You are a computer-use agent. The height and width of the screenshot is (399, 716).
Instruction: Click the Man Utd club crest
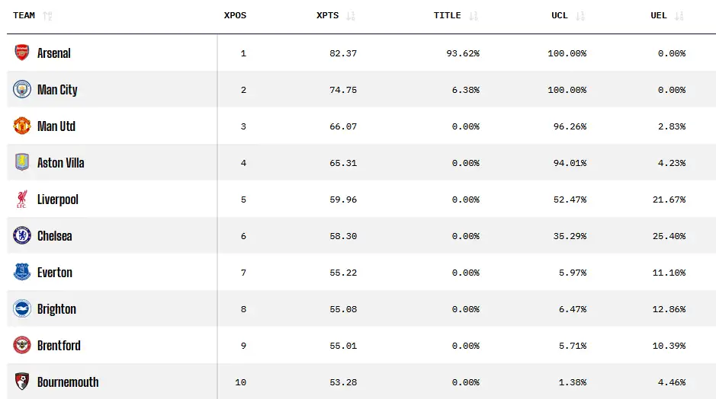(x=22, y=126)
